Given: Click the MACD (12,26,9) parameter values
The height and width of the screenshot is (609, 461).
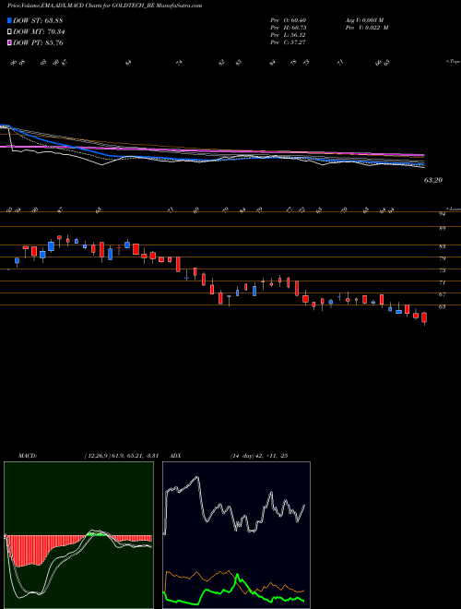Looking at the screenshot, I should [121, 456].
